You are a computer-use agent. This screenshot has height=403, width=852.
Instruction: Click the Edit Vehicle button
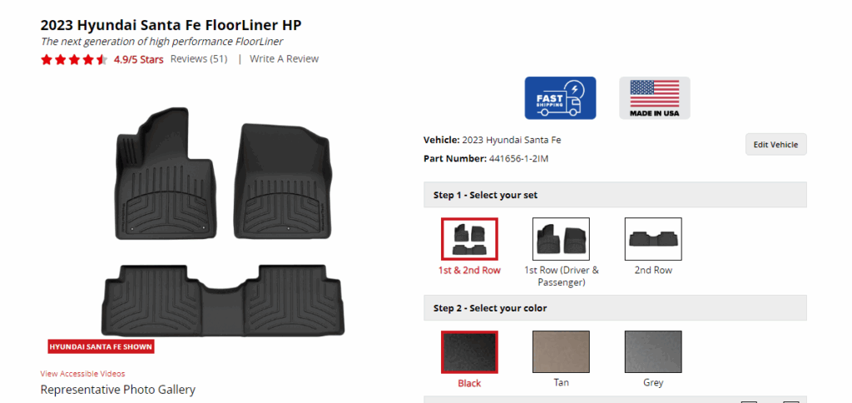(x=776, y=145)
